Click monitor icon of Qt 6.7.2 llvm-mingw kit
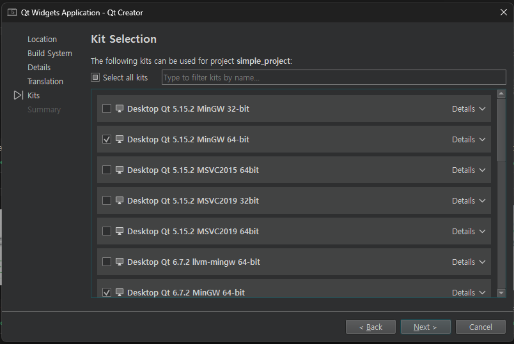This screenshot has height=344, width=514. pos(119,262)
